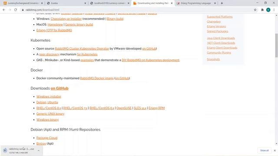This screenshot has height=156, width=278.
Task: Open the RabbitMQ Docker image link
Action: click(97, 78)
